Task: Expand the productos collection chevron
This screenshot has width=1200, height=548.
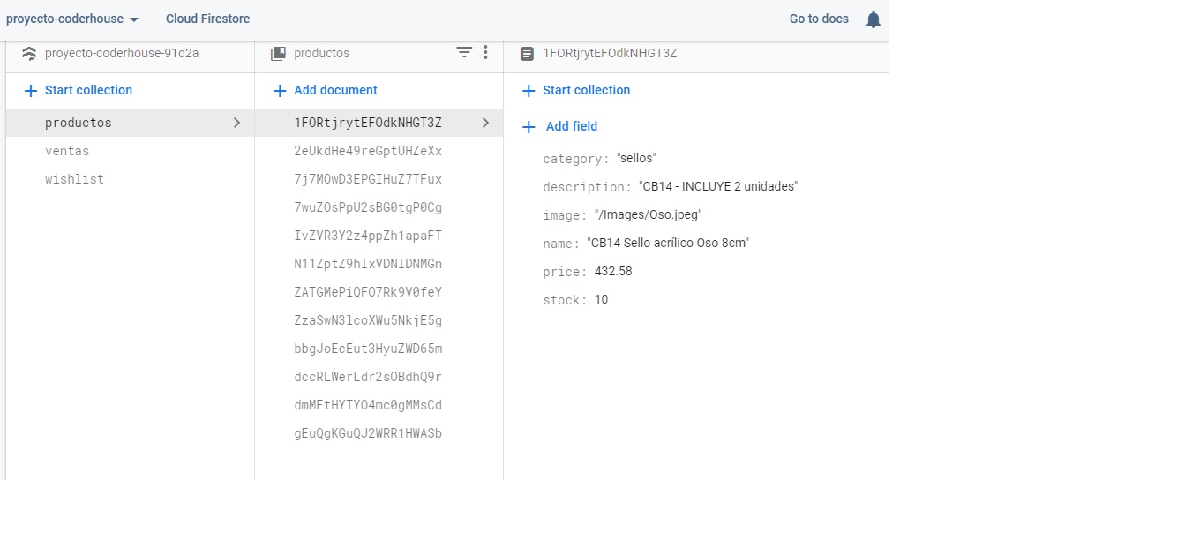Action: click(236, 123)
